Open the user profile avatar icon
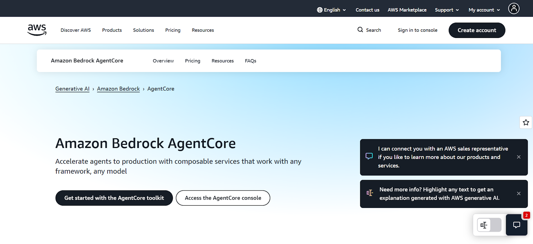Image resolution: width=533 pixels, height=244 pixels. (x=514, y=9)
